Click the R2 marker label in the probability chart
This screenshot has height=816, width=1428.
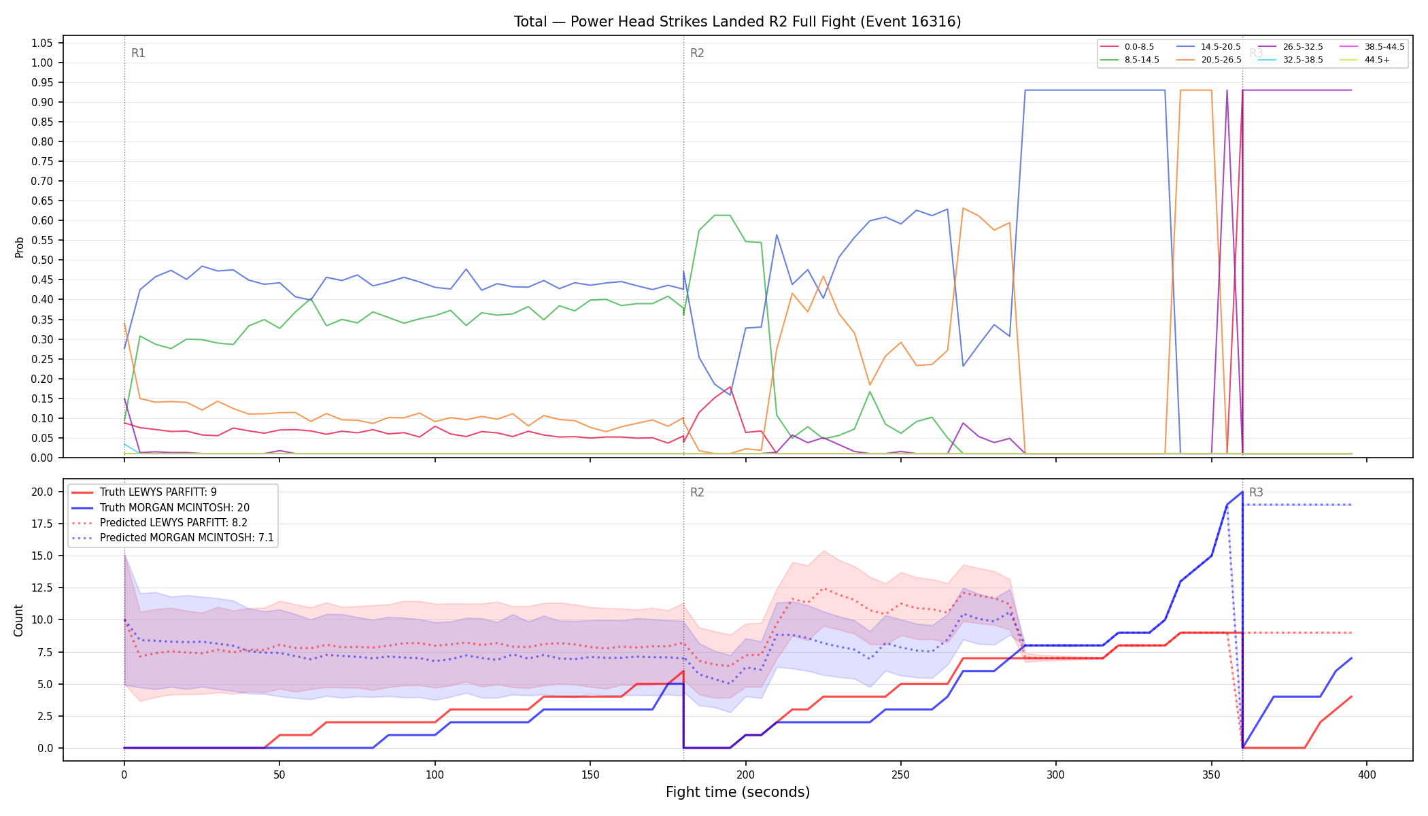pyautogui.click(x=697, y=53)
